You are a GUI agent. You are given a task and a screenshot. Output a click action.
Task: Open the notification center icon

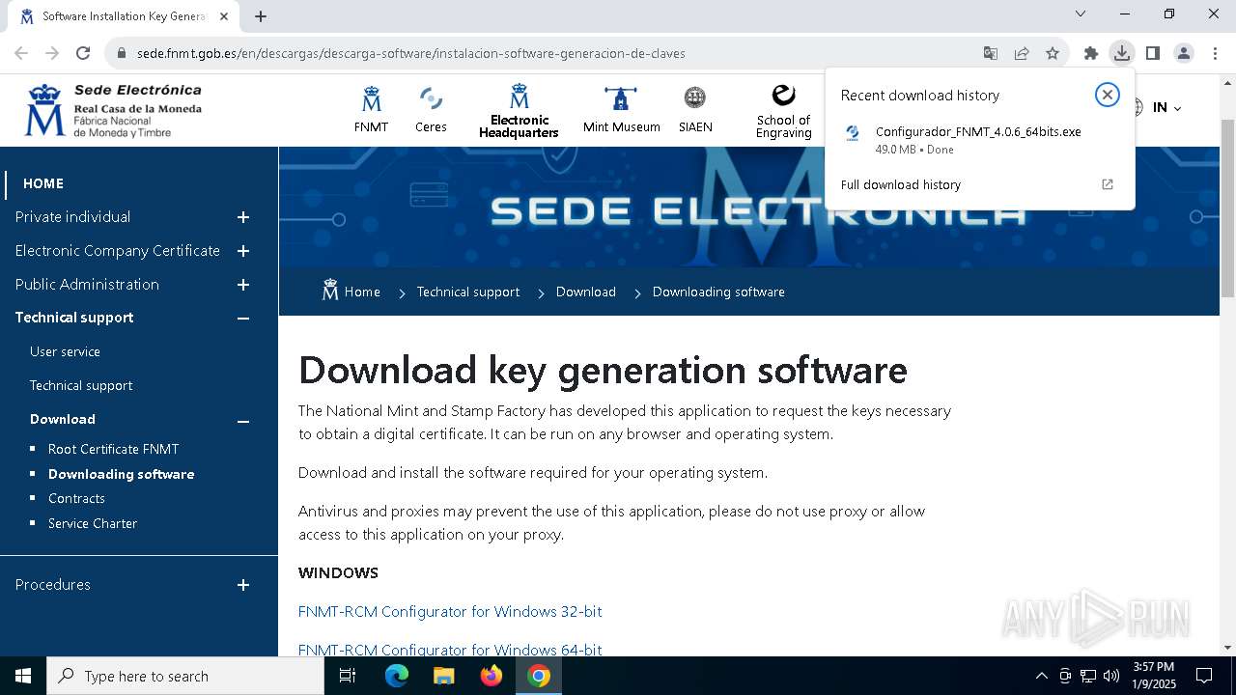[1204, 676]
